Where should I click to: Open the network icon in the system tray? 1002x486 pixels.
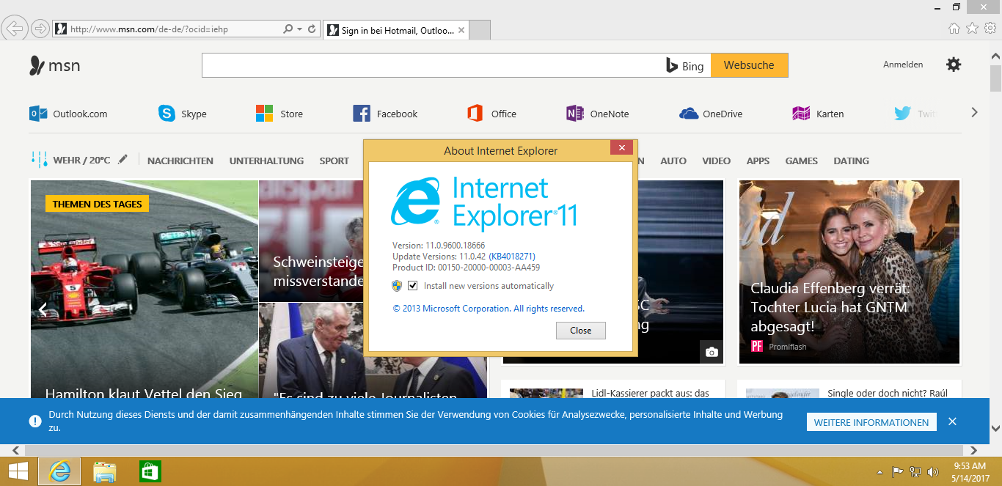(x=915, y=472)
